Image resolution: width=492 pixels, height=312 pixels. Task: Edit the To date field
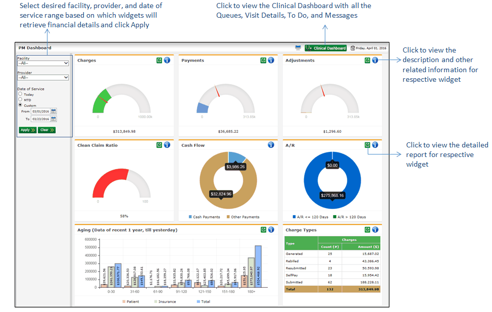[x=40, y=119]
